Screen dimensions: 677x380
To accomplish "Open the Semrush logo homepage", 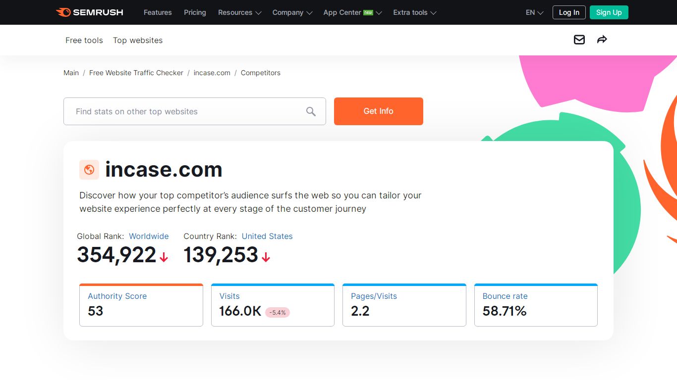I will pyautogui.click(x=90, y=12).
